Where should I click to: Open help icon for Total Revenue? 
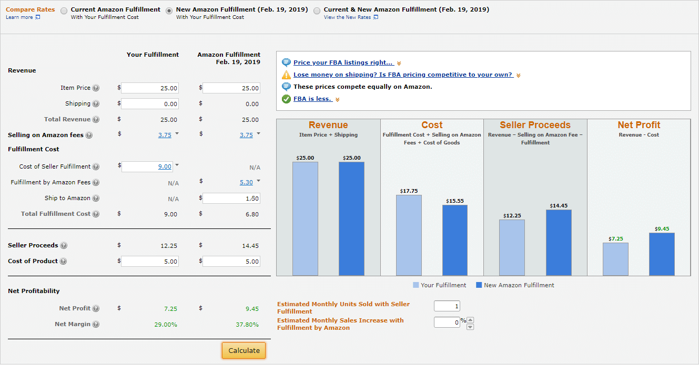click(x=96, y=120)
